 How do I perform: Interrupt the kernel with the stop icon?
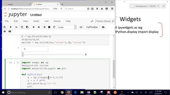pos(49,27)
